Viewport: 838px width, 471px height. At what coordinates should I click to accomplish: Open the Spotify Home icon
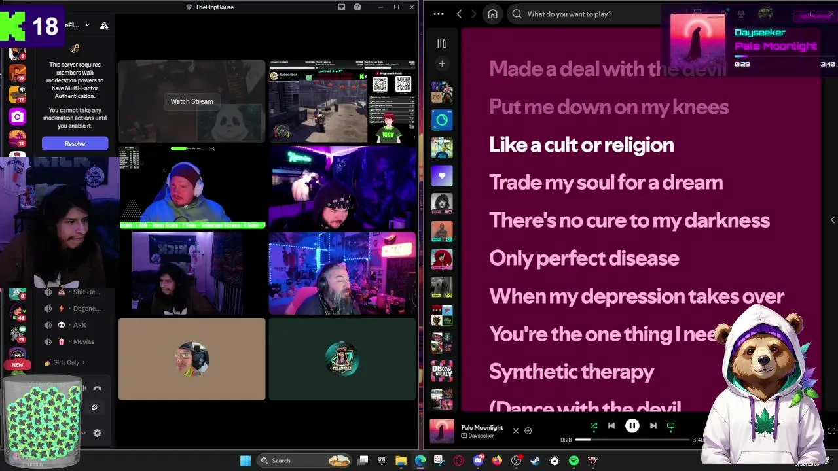tap(492, 14)
